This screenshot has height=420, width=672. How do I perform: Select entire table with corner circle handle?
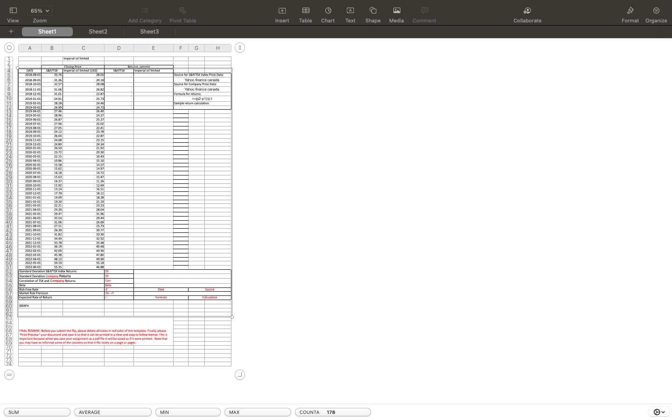point(9,48)
